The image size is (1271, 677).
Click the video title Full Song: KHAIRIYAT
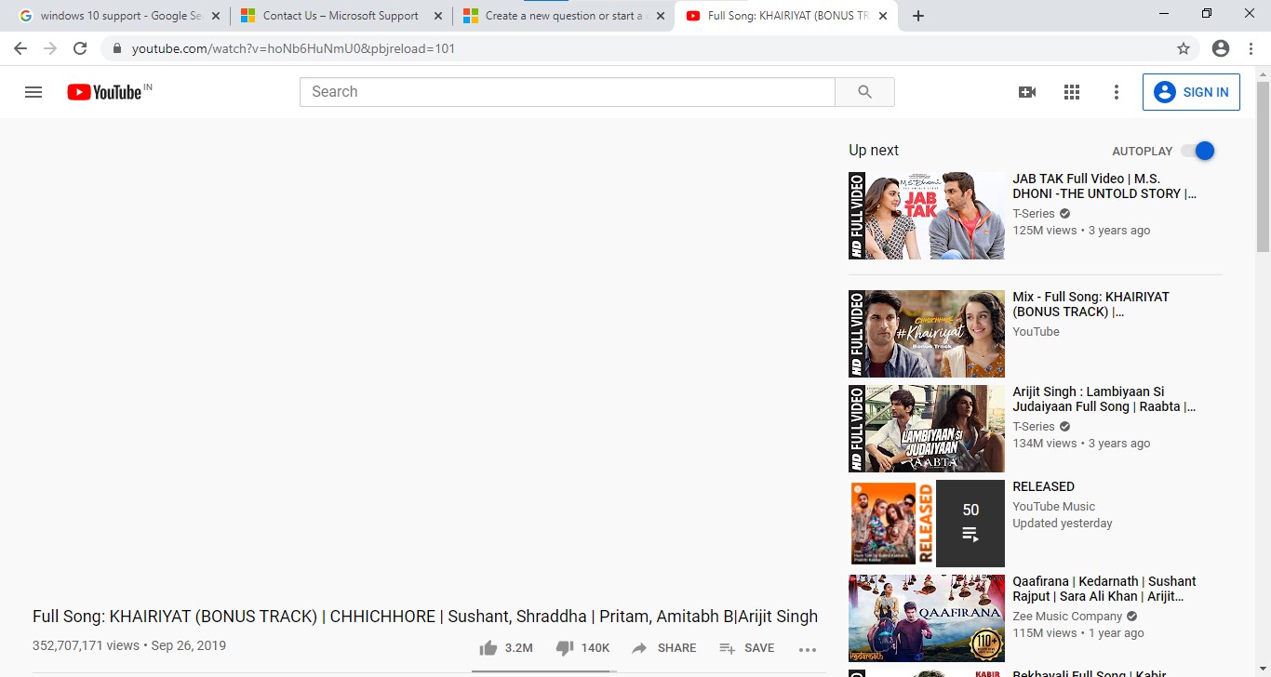(425, 617)
